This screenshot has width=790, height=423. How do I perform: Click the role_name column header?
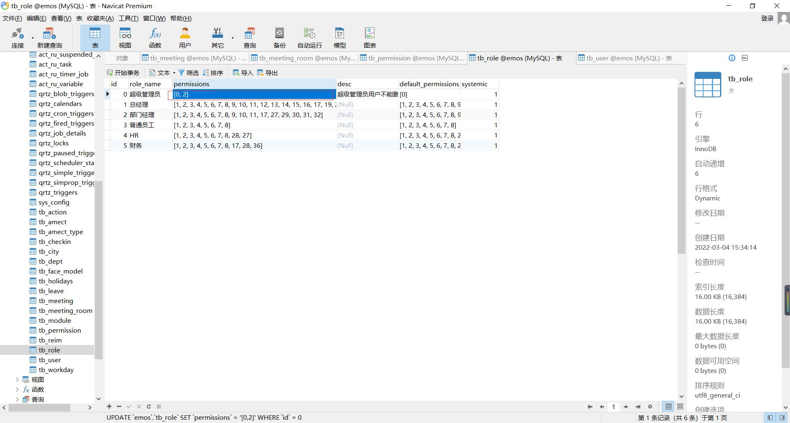point(151,84)
